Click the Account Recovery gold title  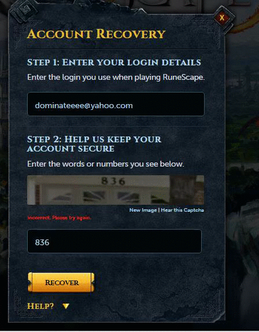(x=97, y=34)
